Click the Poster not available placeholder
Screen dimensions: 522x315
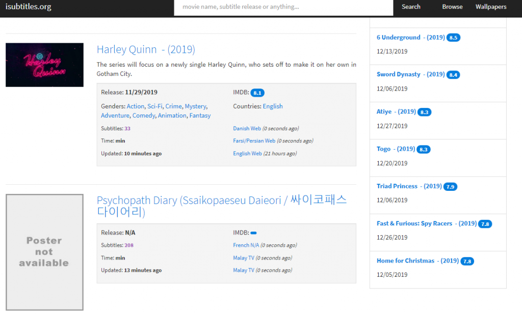[44, 252]
